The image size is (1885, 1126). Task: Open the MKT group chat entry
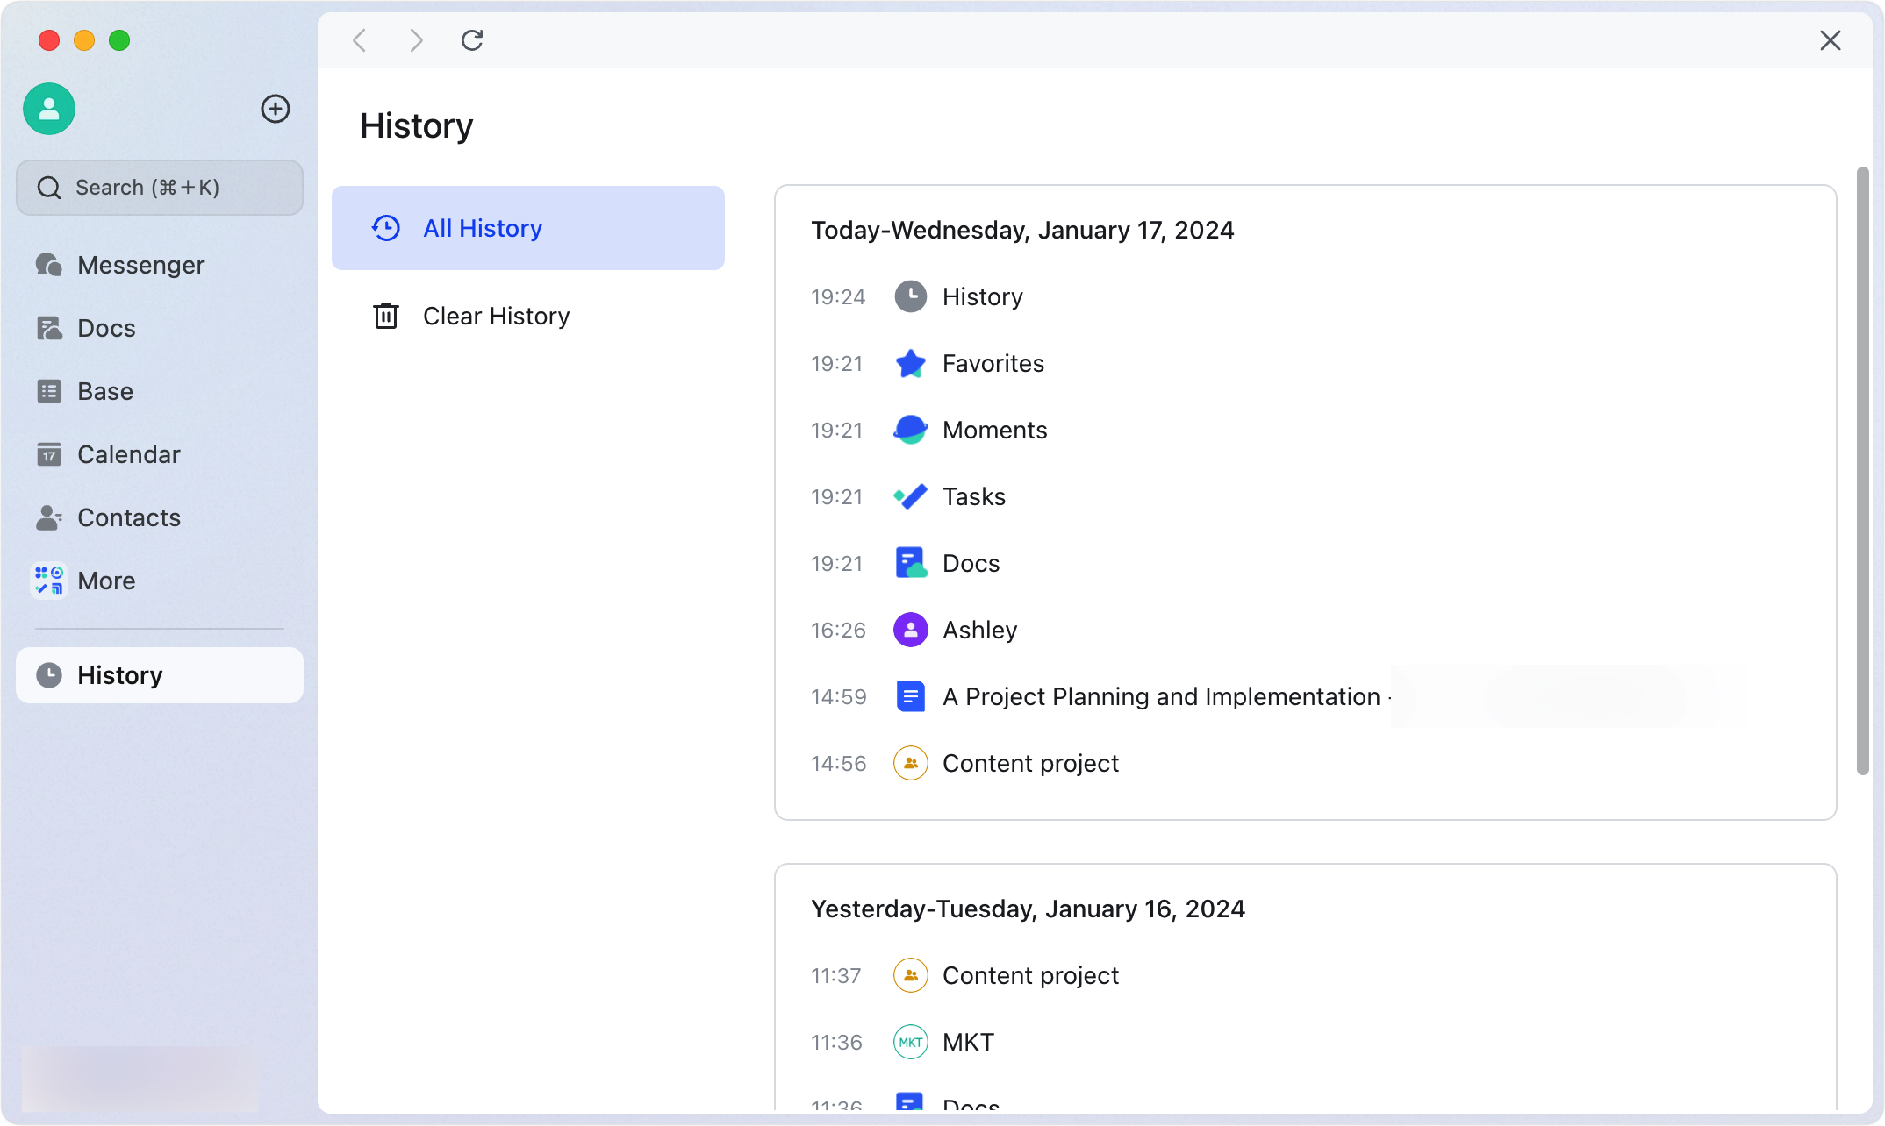(x=968, y=1042)
